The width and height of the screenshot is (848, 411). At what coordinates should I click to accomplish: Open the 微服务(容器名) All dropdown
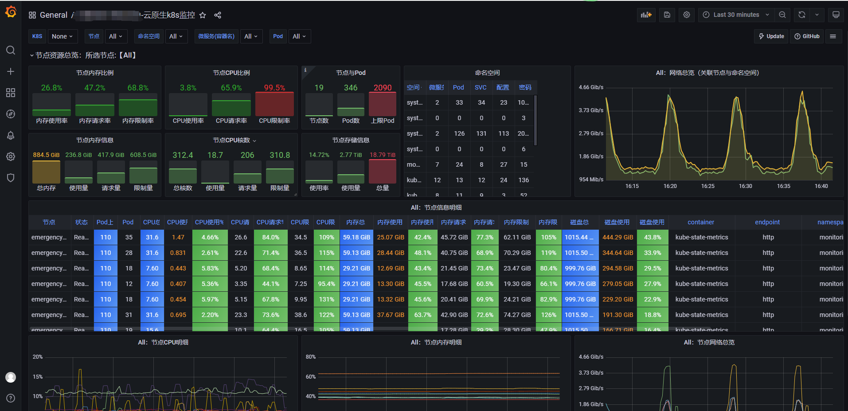point(251,36)
